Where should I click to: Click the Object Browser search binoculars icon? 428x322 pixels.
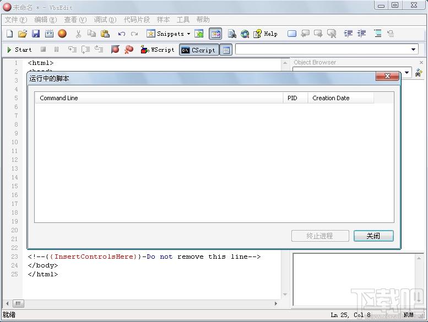(x=419, y=73)
